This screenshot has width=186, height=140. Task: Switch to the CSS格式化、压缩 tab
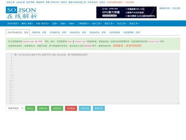(58, 32)
